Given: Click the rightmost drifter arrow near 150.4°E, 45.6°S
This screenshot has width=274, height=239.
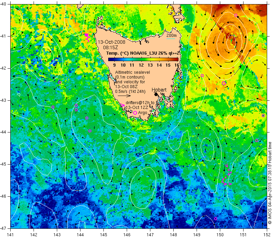Looking at the screenshot, I should pos(229,184).
